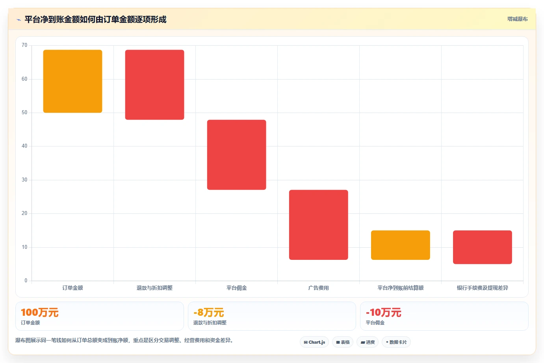Click the red 广告费用 bar
This screenshot has width=544, height=363.
pos(319,225)
